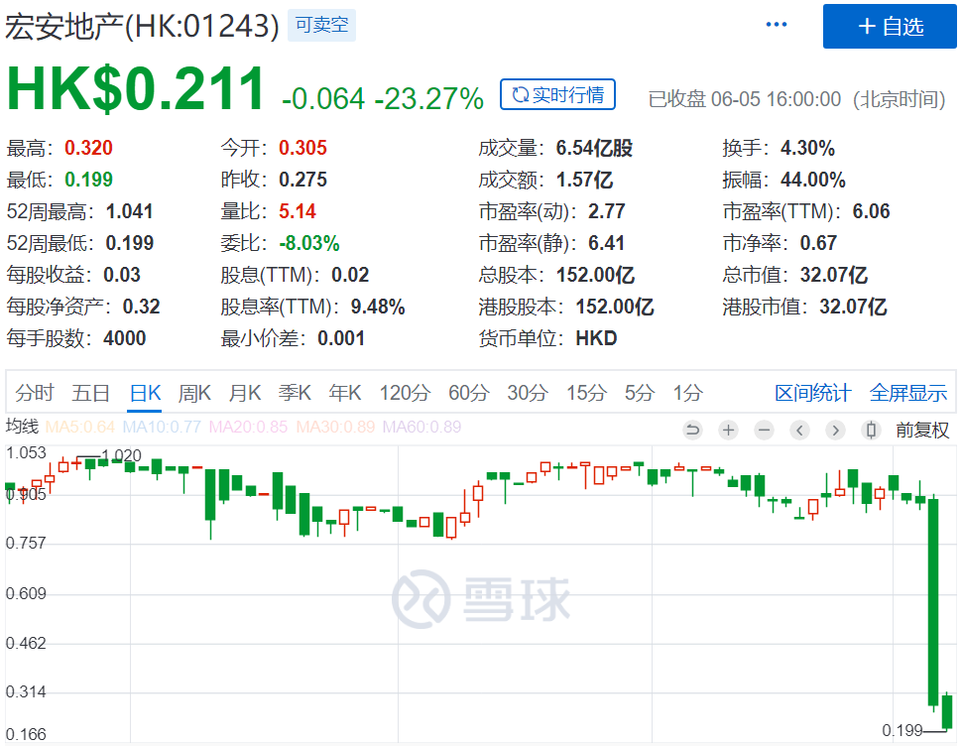Open the chart in 全屏显示 fullscreen
This screenshot has height=746, width=962.
click(x=907, y=393)
